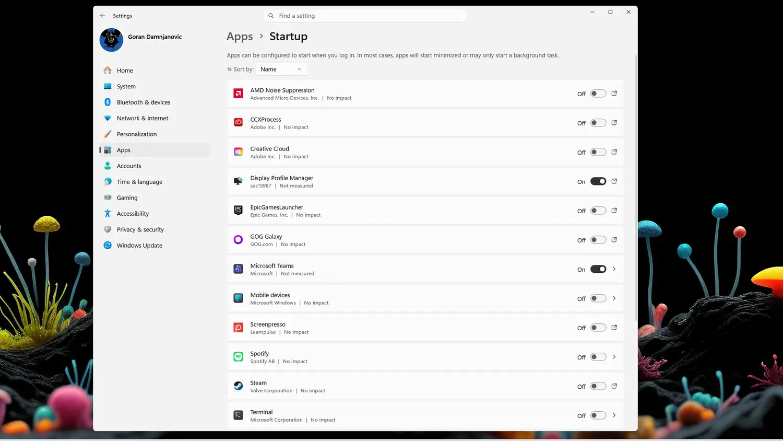Screen dimensions: 783x441
Task: Click the user profile avatar
Action: pyautogui.click(x=111, y=40)
